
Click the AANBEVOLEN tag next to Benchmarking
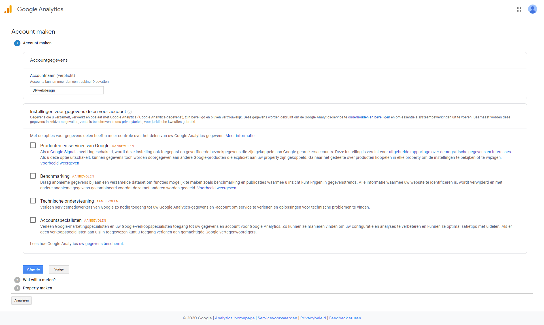[83, 176]
